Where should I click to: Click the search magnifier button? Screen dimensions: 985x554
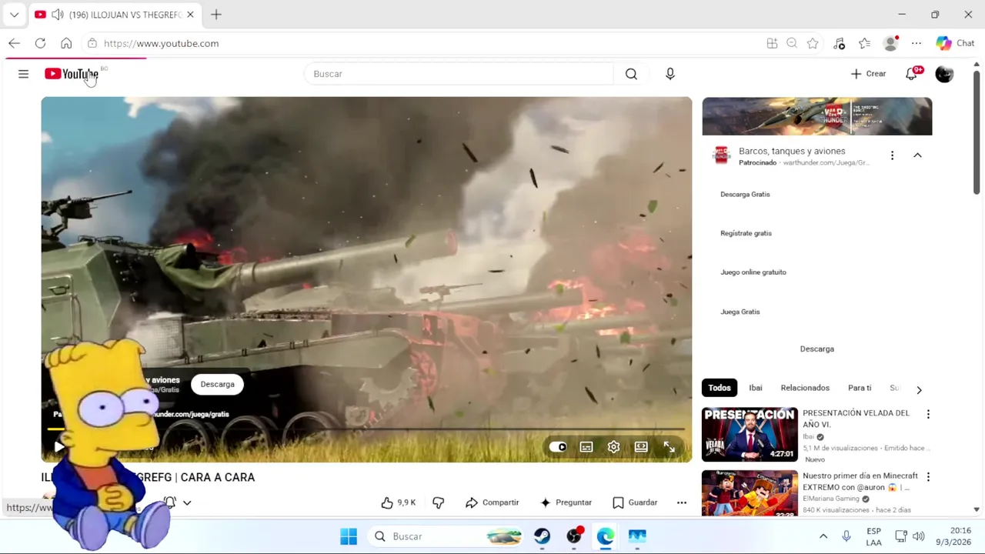pyautogui.click(x=631, y=74)
